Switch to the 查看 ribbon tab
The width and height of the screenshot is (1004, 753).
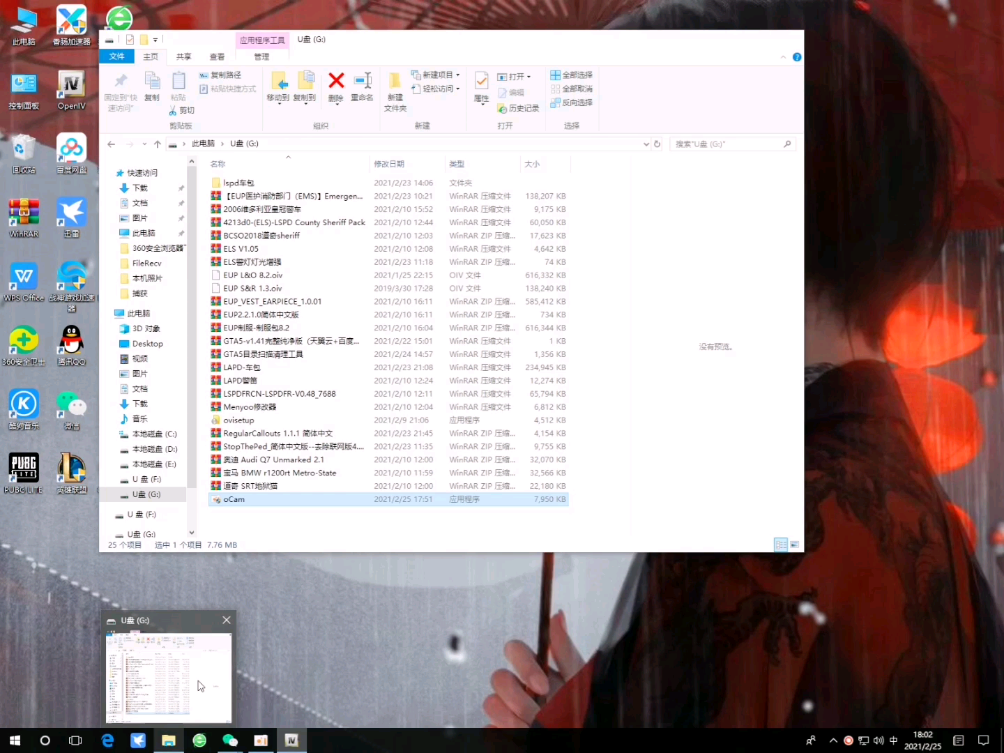click(218, 57)
